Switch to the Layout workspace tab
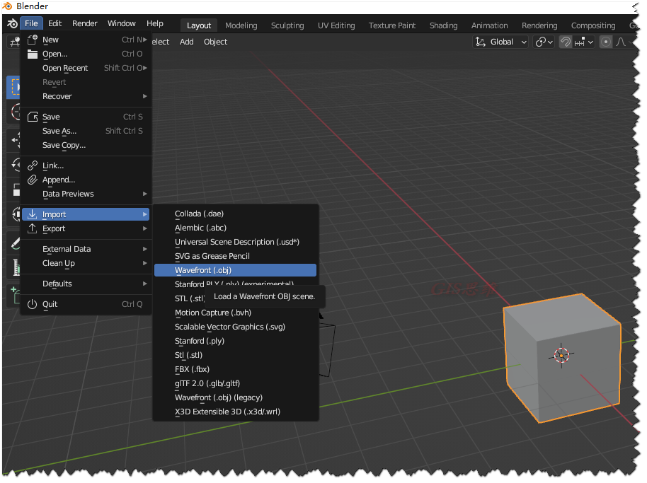The image size is (647, 483). point(199,25)
